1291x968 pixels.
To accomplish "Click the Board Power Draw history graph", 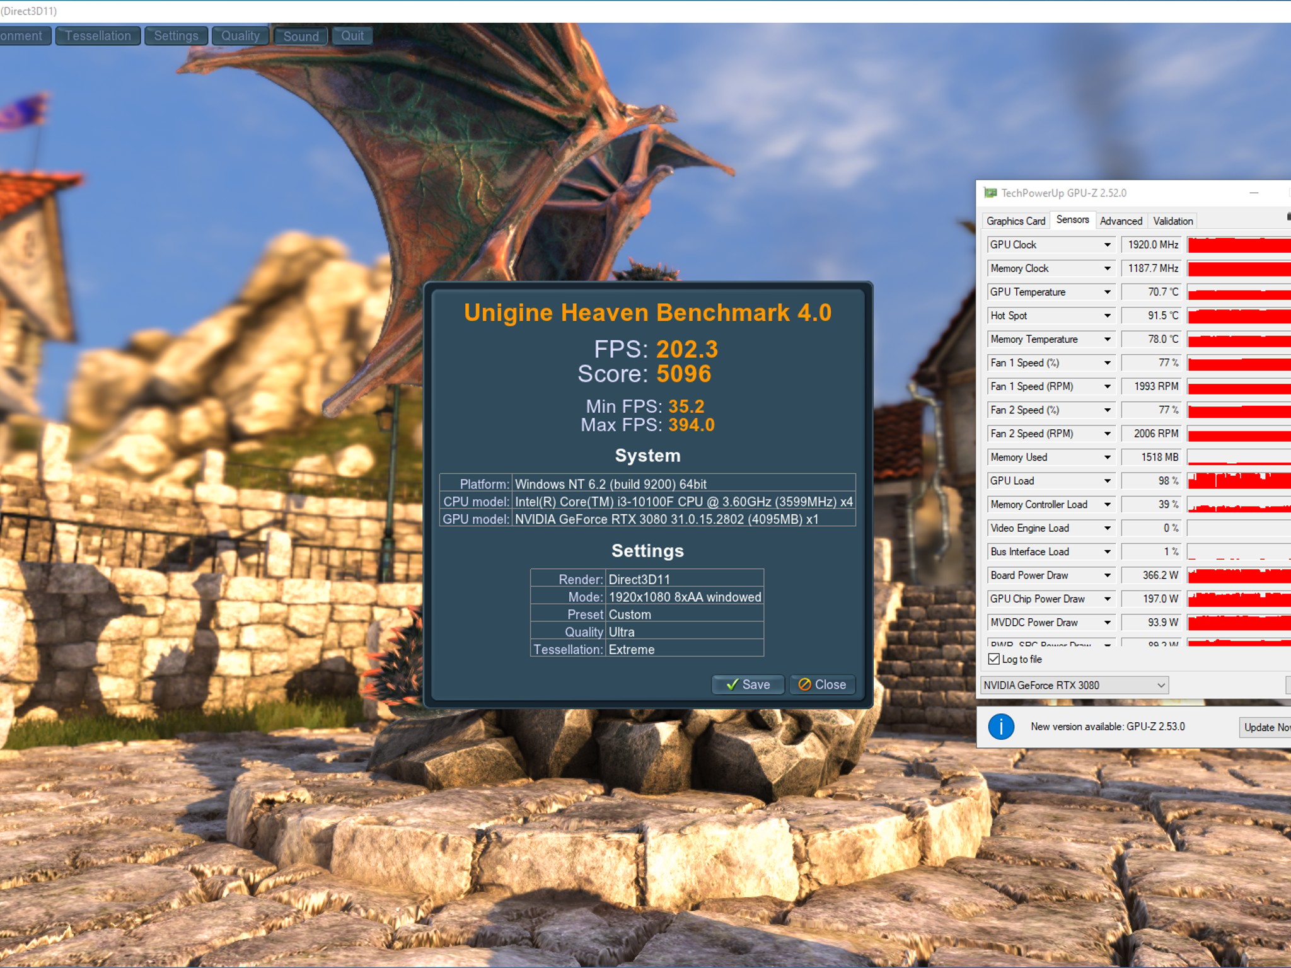I will pos(1239,575).
